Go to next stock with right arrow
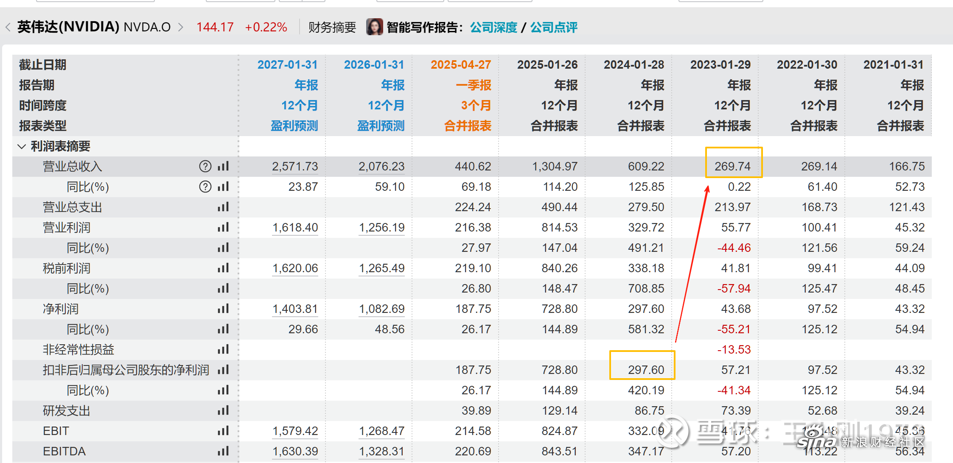Viewport: 953px width, 463px height. [181, 27]
